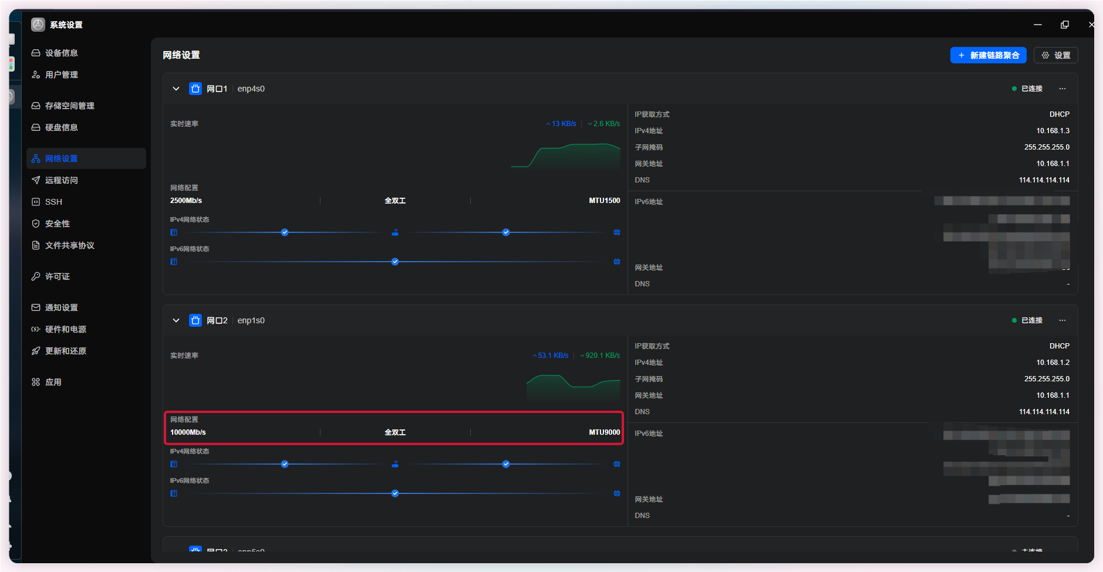This screenshot has height=572, width=1103.
Task: Click the 设置 button with gear icon
Action: [1056, 55]
